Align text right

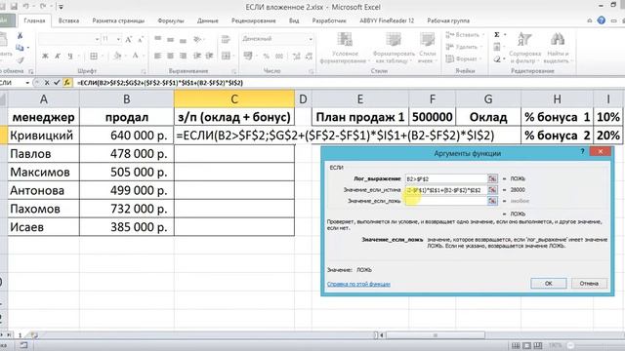183,57
